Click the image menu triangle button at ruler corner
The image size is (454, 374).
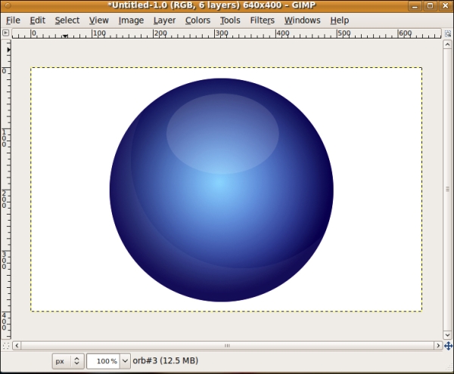pyautogui.click(x=5, y=33)
